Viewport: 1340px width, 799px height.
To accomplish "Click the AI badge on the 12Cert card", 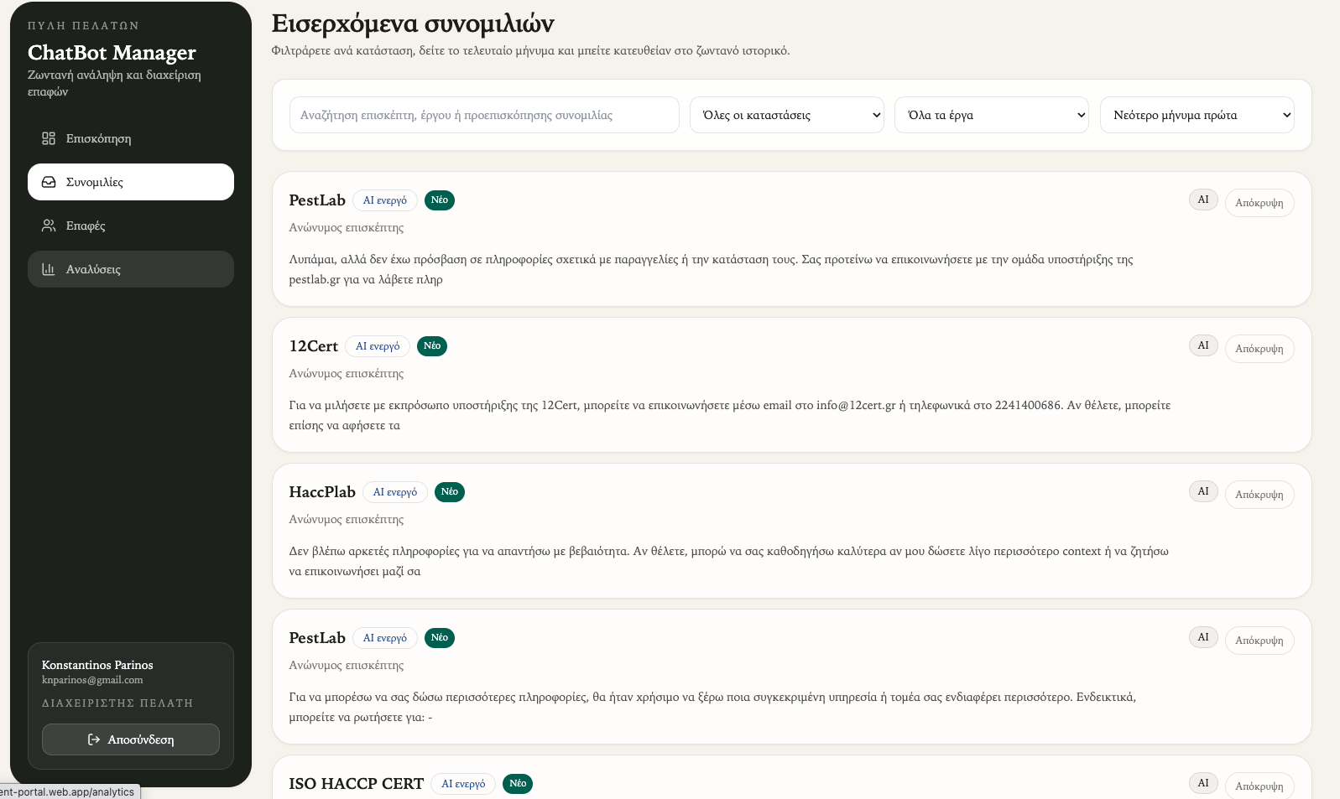I will point(1203,345).
